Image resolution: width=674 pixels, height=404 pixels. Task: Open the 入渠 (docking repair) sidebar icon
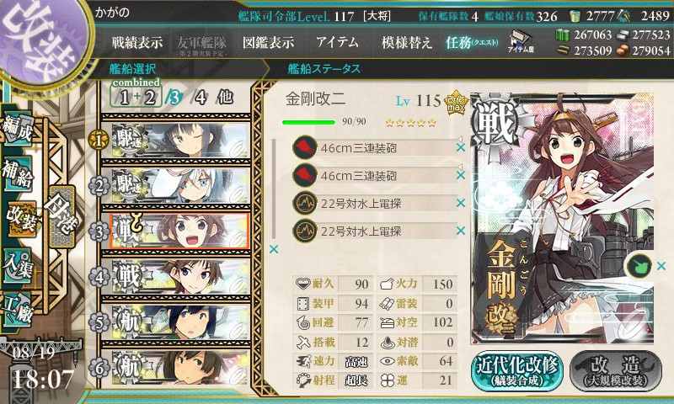[18, 264]
